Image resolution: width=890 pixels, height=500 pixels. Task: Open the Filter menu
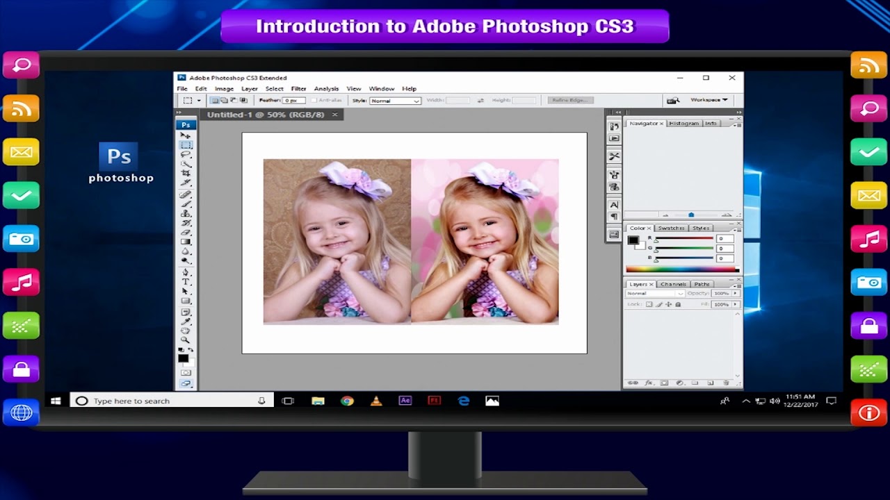tap(298, 89)
